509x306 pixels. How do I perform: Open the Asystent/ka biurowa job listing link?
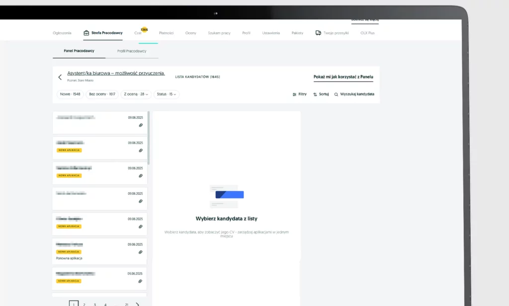[x=116, y=74]
